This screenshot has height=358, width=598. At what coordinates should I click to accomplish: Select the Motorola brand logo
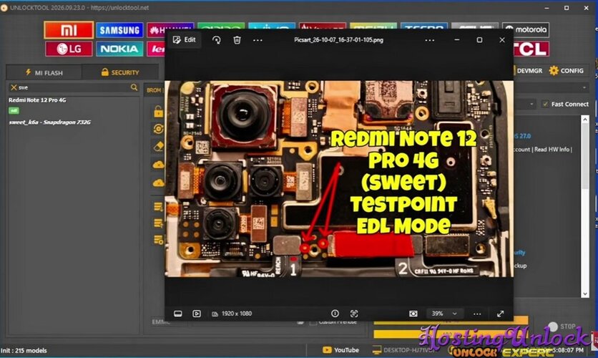tap(526, 29)
